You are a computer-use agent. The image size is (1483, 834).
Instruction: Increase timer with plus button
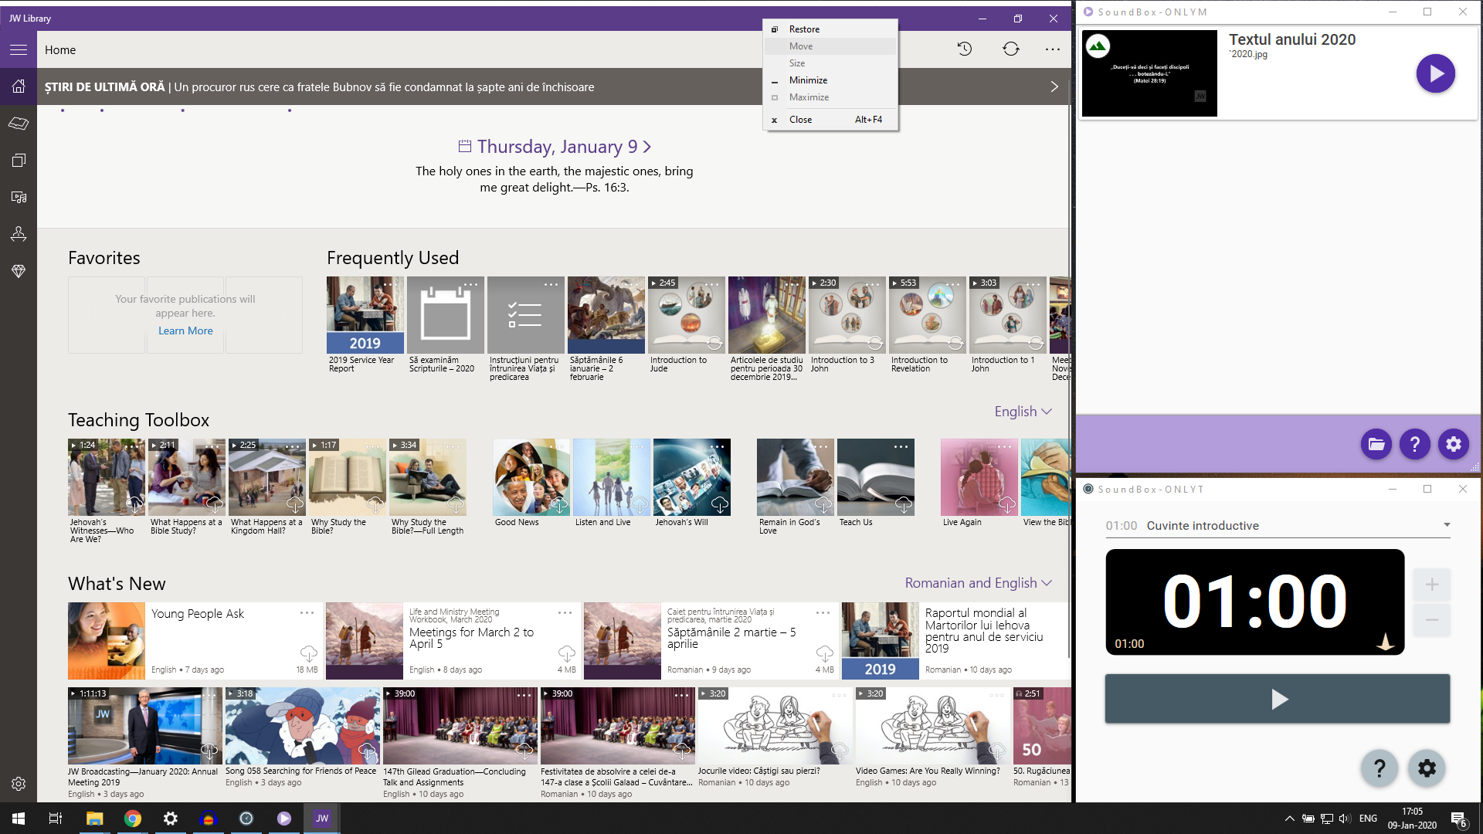pos(1431,585)
